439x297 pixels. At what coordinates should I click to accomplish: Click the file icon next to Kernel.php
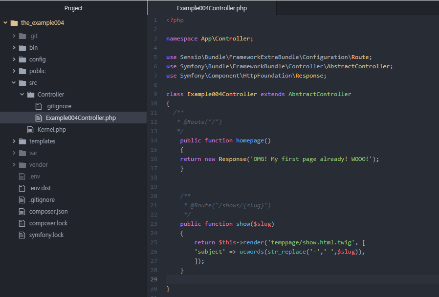30,130
